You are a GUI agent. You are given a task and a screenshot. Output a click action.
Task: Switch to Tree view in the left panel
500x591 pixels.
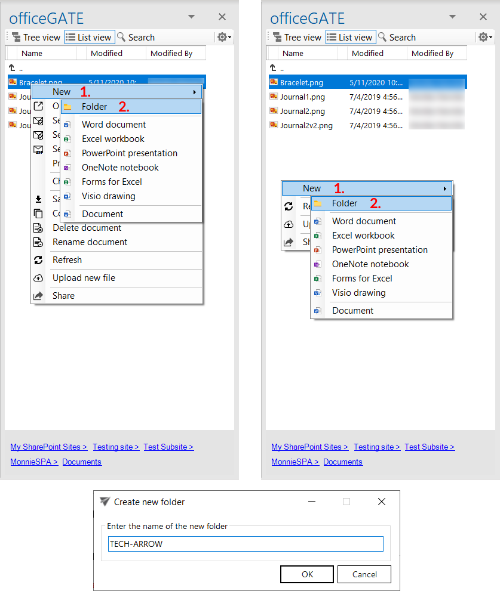36,37
